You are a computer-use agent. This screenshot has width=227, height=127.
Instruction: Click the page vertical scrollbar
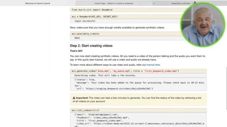coord(226,89)
